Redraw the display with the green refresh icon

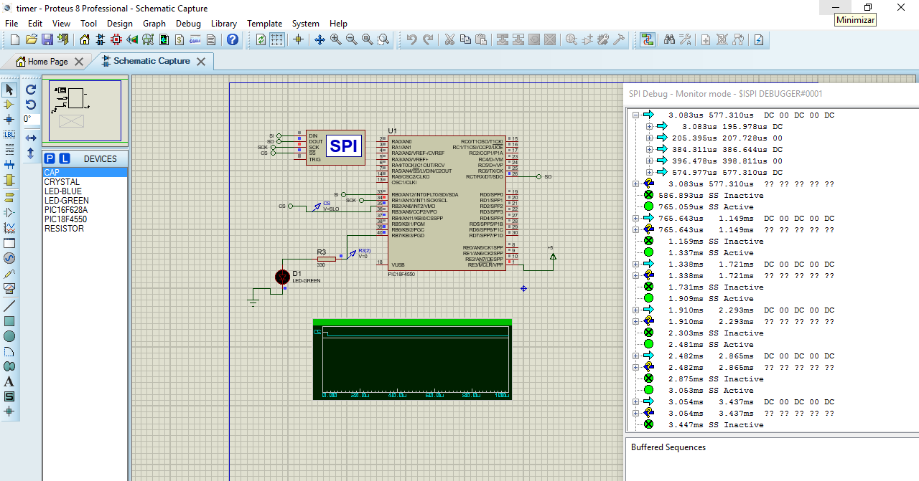coord(261,39)
